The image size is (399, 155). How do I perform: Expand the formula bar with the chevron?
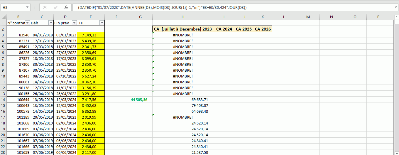click(x=395, y=7)
